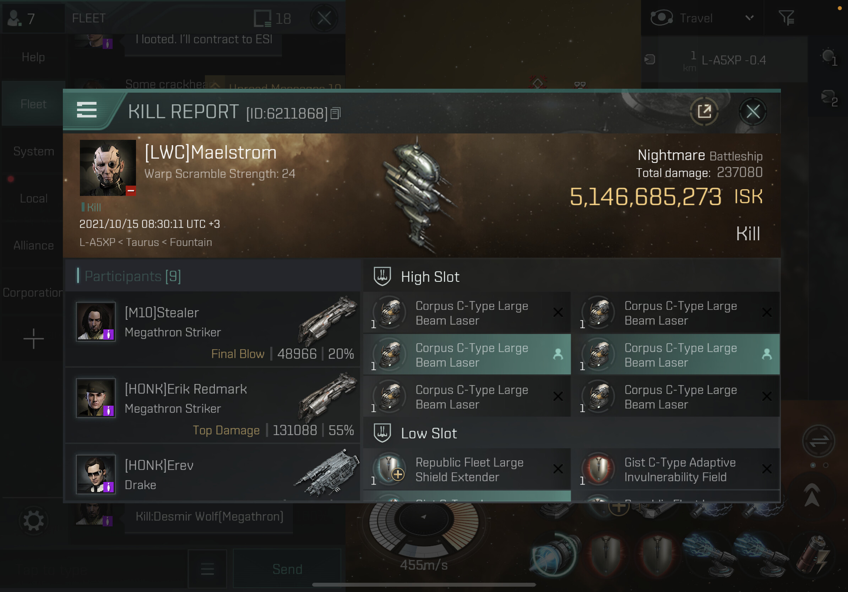Open the kill report hamburger menu
The image size is (848, 592).
[87, 110]
